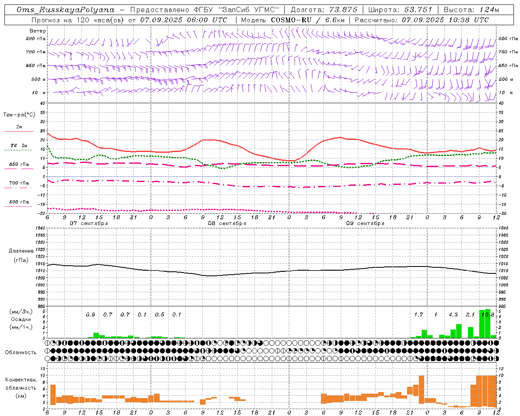
Task: Click the green dashed Td 2м legend line
Action: pyautogui.click(x=18, y=150)
